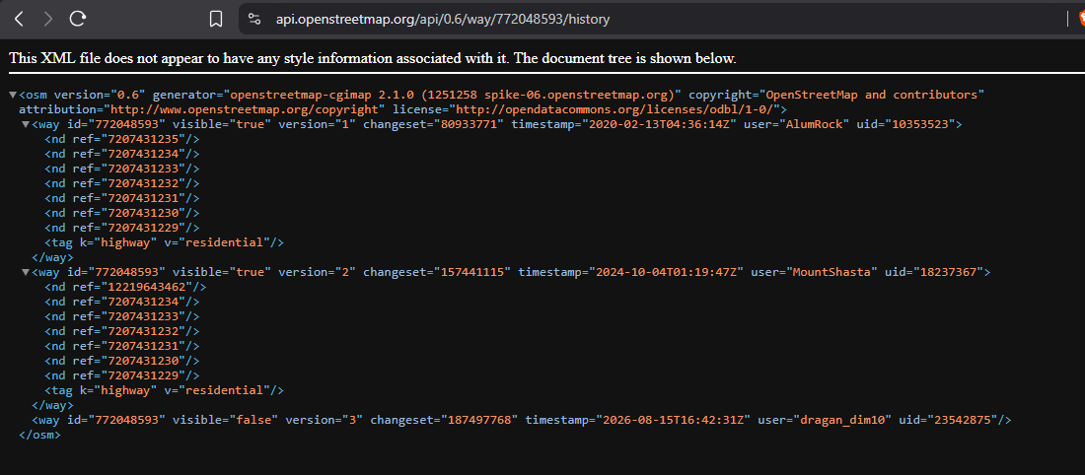
Task: Collapse the version 2 way element
Action: 27,272
